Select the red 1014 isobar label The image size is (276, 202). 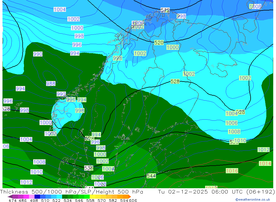coord(265,163)
